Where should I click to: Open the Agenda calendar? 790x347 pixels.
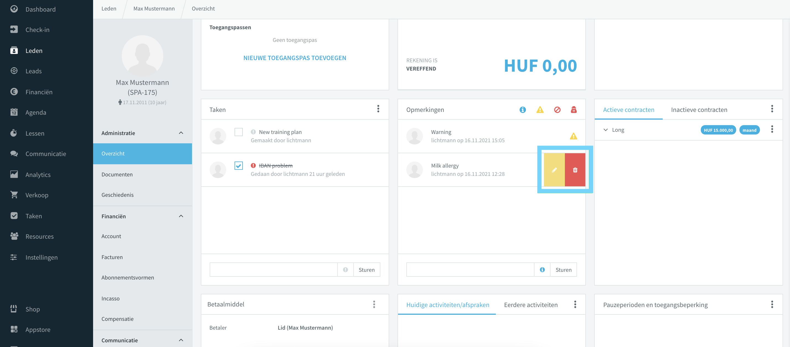pos(36,112)
